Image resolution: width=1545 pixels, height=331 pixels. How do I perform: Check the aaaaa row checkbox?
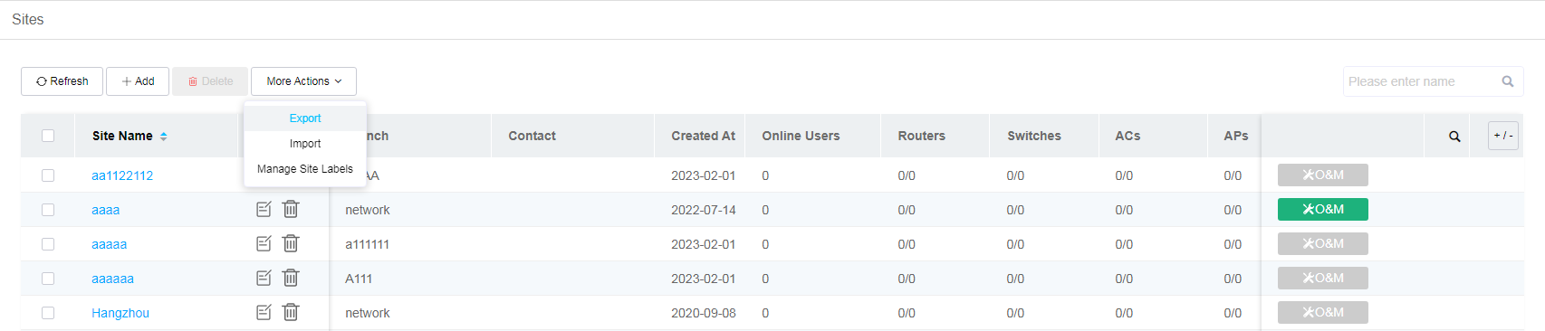(48, 244)
